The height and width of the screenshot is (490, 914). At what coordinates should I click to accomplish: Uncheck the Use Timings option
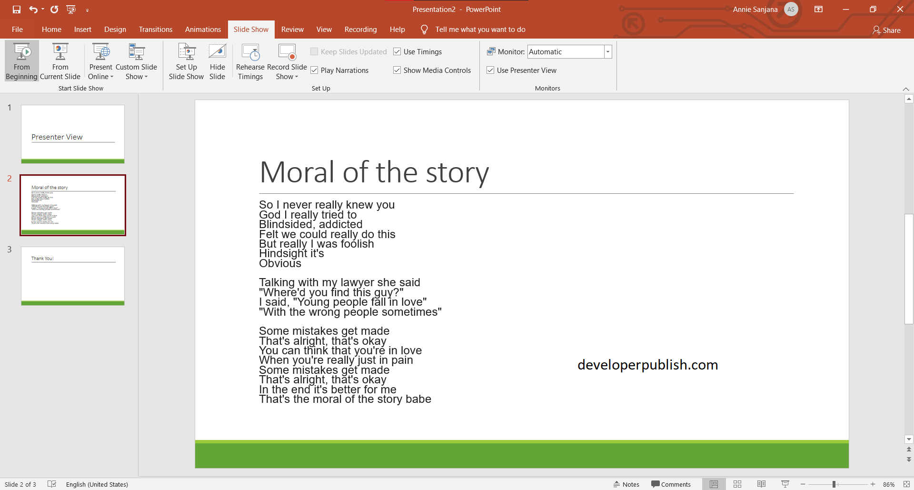coord(397,51)
